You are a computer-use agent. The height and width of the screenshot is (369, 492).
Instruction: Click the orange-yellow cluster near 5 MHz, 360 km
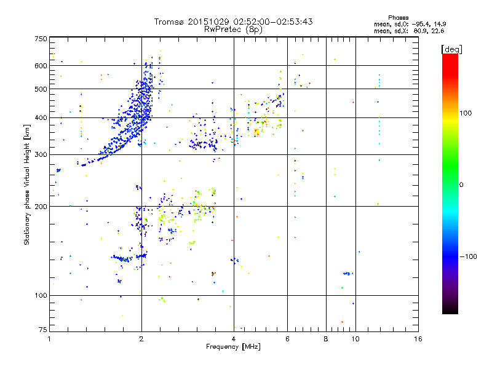click(x=257, y=131)
